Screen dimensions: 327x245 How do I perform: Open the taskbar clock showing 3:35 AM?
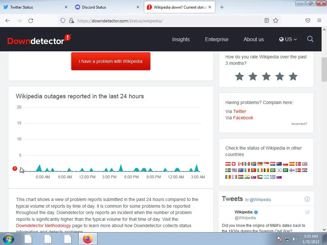coord(311,239)
